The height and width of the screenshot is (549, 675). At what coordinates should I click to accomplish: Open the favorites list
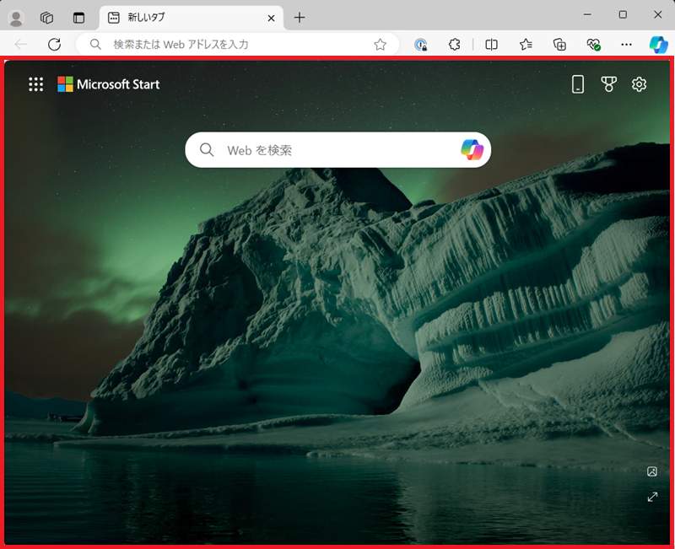[526, 45]
